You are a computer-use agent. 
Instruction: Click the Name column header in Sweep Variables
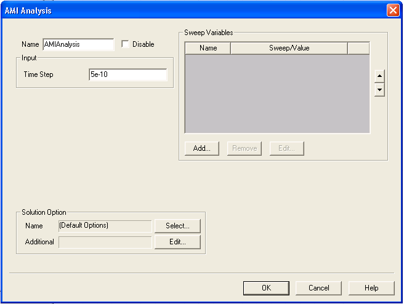[x=208, y=48]
